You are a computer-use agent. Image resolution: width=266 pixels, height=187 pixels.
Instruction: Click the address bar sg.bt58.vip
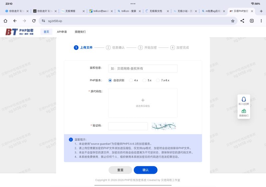(x=138, y=21)
